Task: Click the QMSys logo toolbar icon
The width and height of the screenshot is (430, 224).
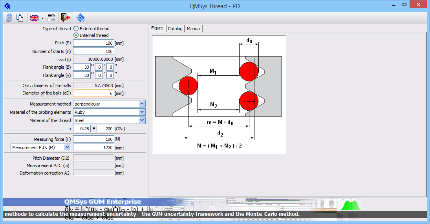Action: pyautogui.click(x=80, y=18)
